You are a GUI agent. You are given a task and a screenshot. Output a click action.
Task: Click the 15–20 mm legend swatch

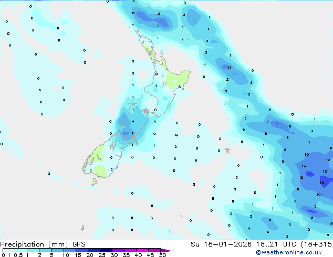82,250
